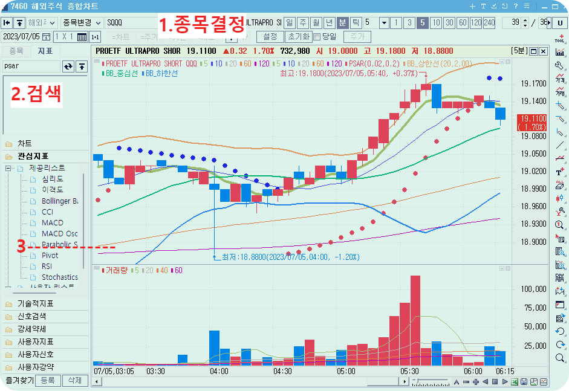Viewport: 569px width, 391px height.
Task: Open the wrench settings tool icon
Action: tap(559, 65)
